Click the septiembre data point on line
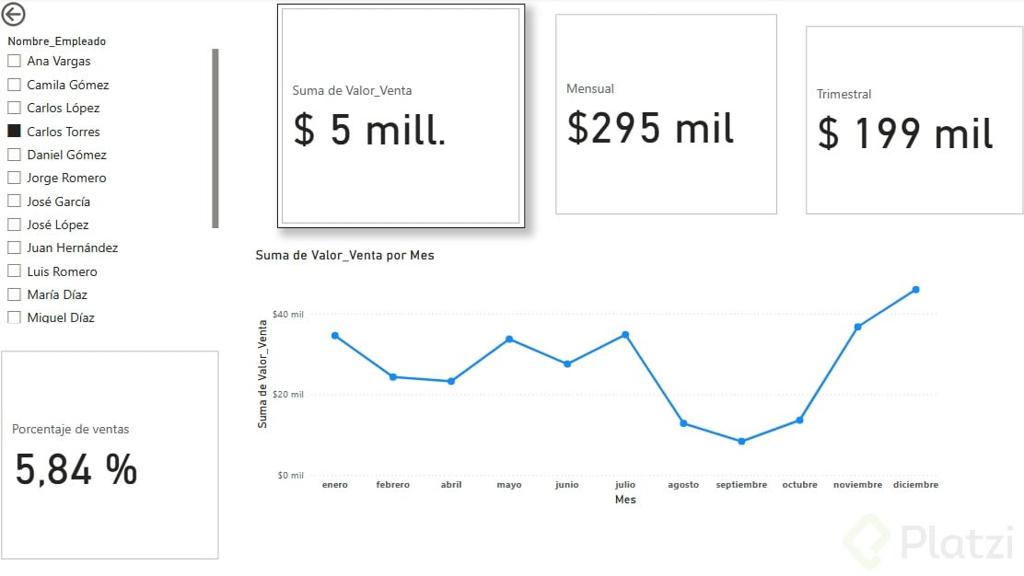 coord(741,442)
